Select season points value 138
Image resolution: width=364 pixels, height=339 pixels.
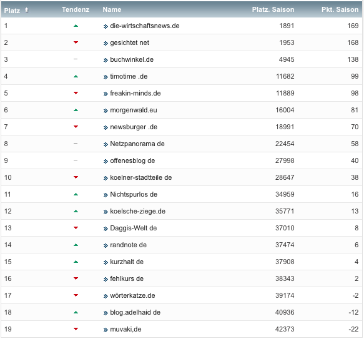point(353,60)
